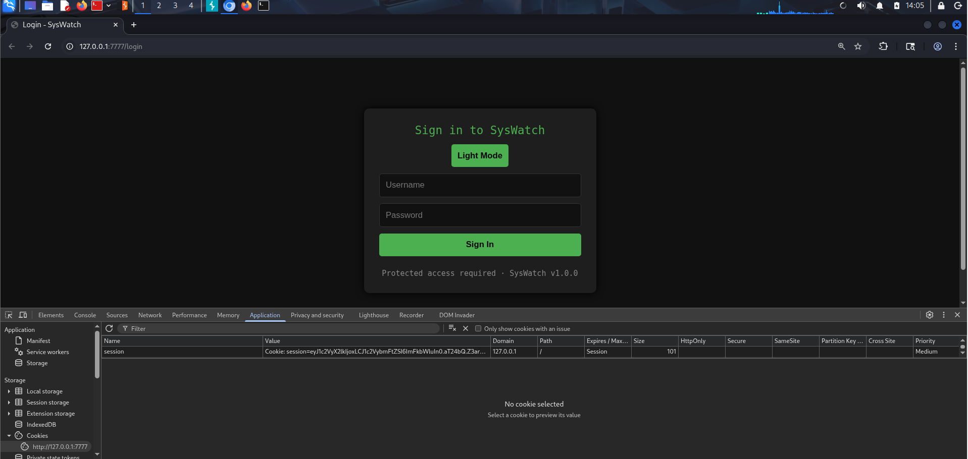Image resolution: width=968 pixels, height=459 pixels.
Task: Switch to workspace 3
Action: pyautogui.click(x=175, y=6)
